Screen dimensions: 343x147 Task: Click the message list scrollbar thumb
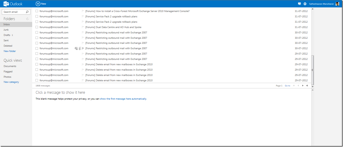point(313,70)
